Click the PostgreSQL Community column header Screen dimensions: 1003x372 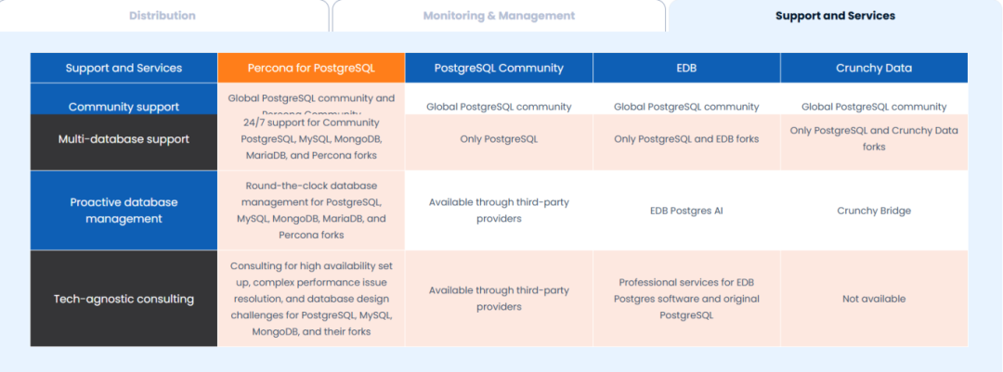499,68
